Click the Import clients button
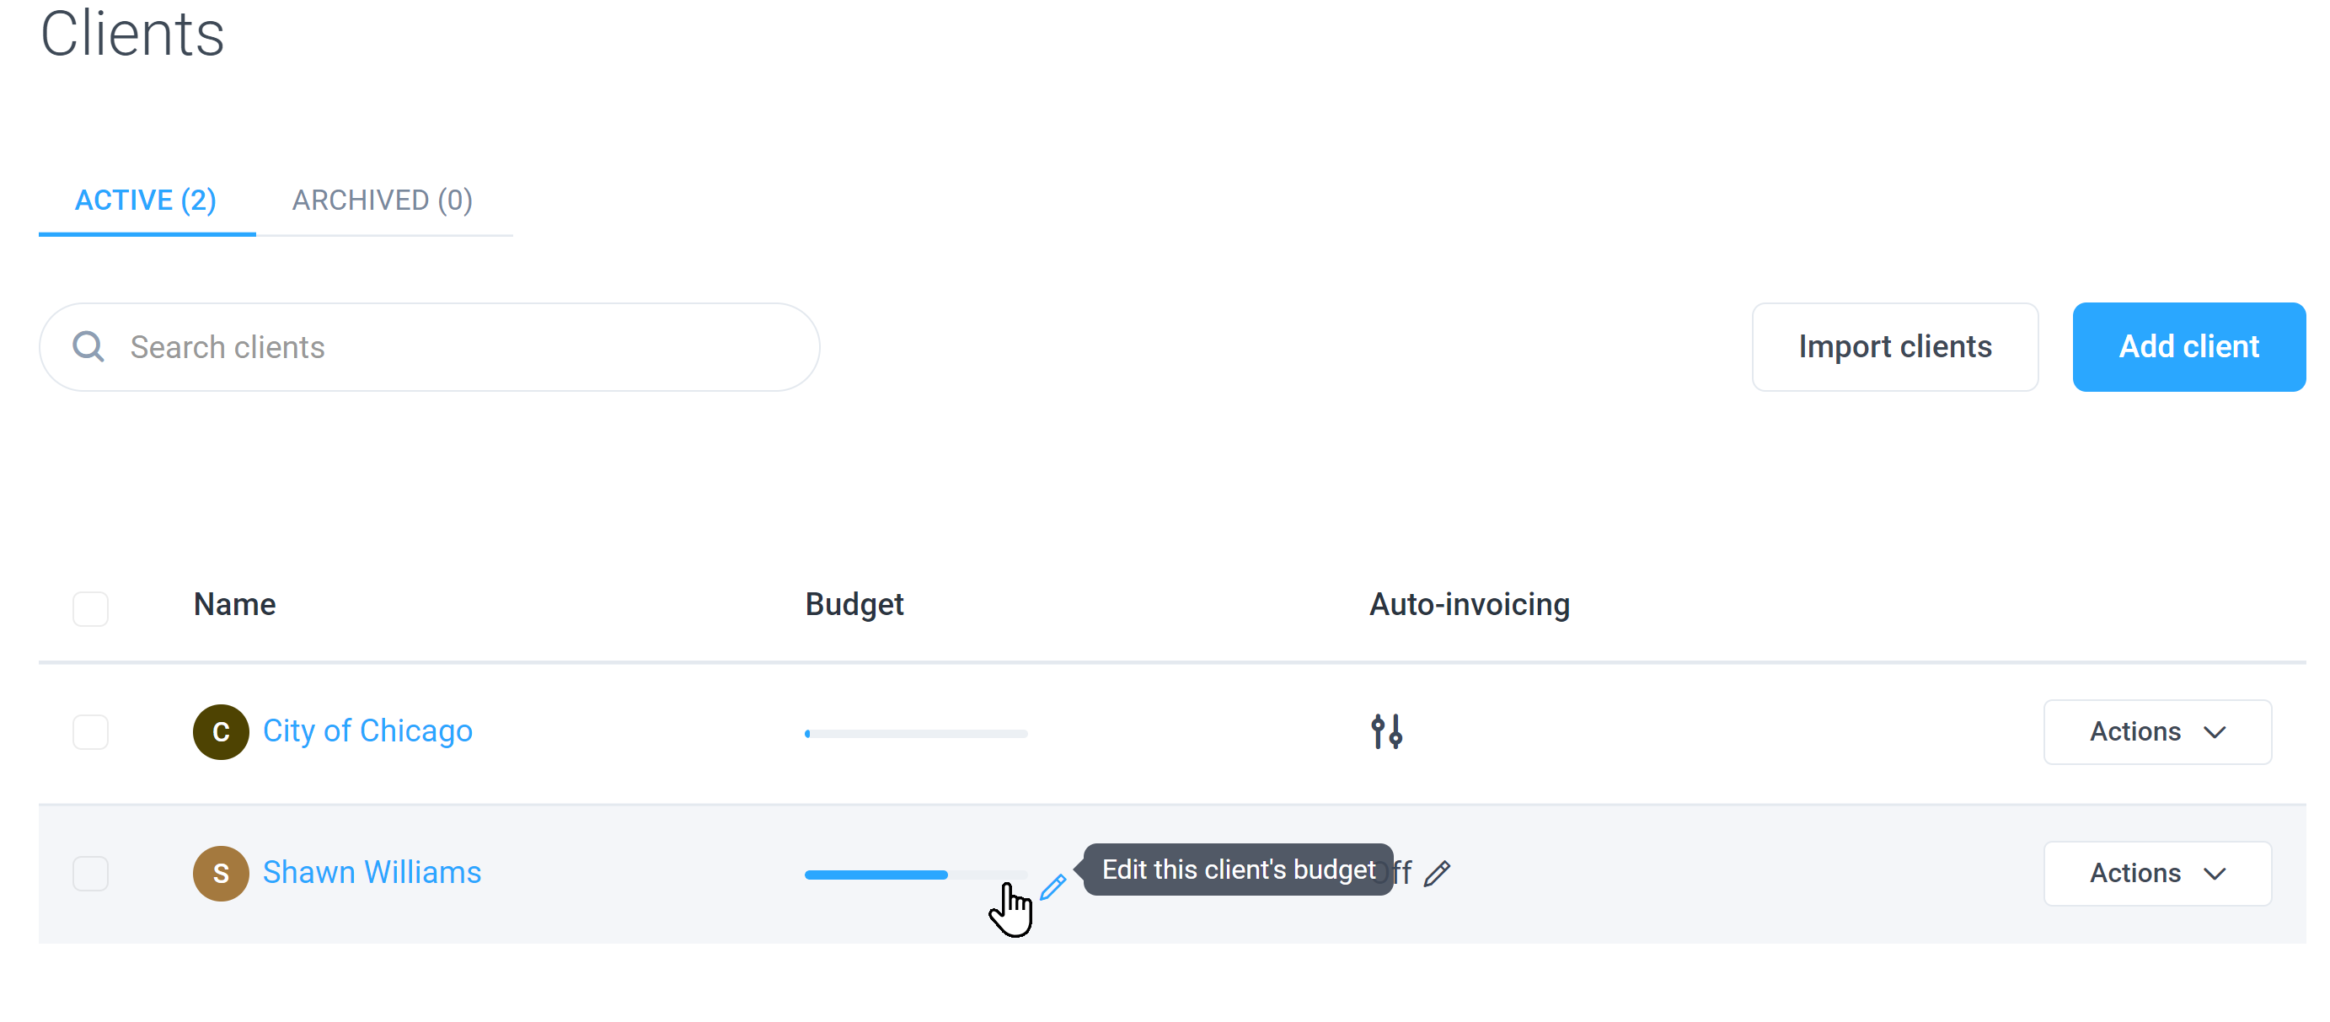 tap(1895, 346)
